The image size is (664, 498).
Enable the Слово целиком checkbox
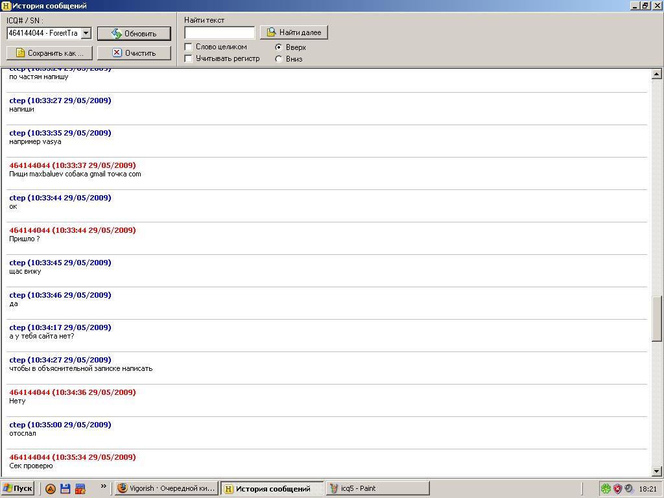(189, 47)
